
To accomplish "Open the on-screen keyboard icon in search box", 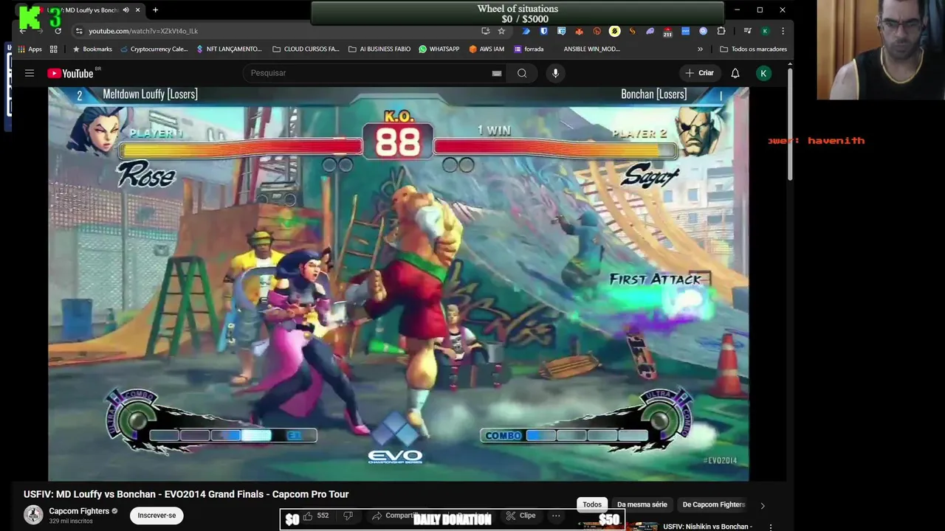I will pos(497,73).
